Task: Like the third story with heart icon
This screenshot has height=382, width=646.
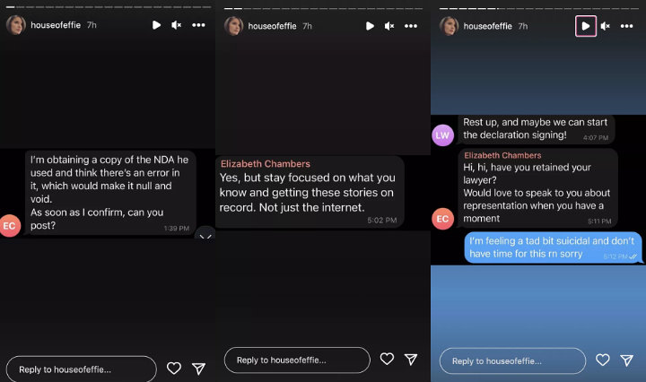Action: click(602, 360)
